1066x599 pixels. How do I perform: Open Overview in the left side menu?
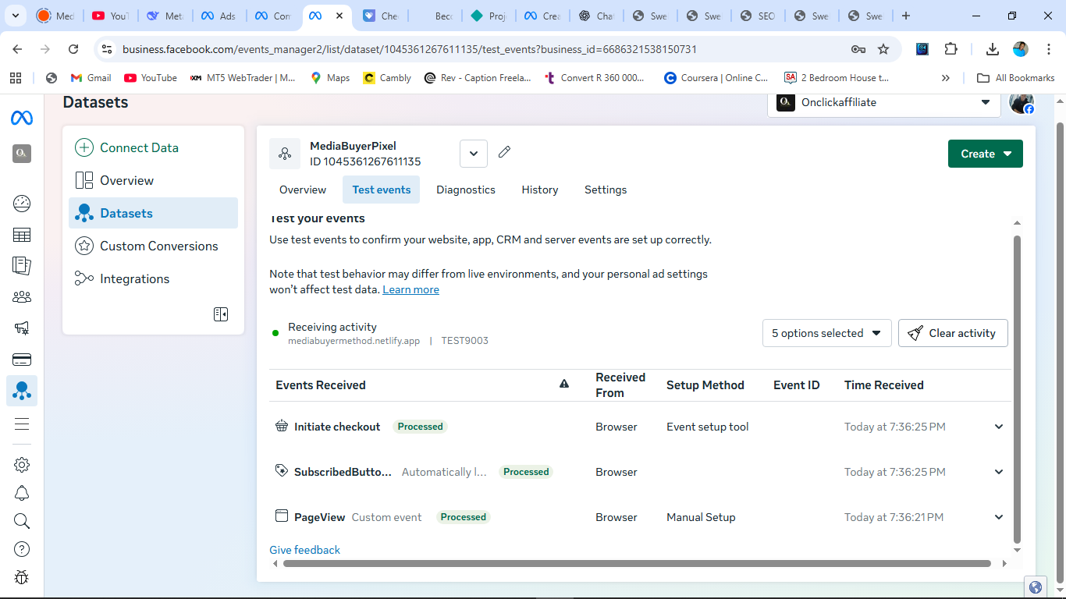pos(153,180)
